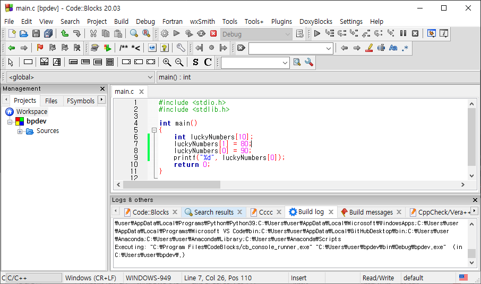The height and width of the screenshot is (284, 481).
Task: Click the Toggle bookmark red flag icon
Action: [40, 48]
